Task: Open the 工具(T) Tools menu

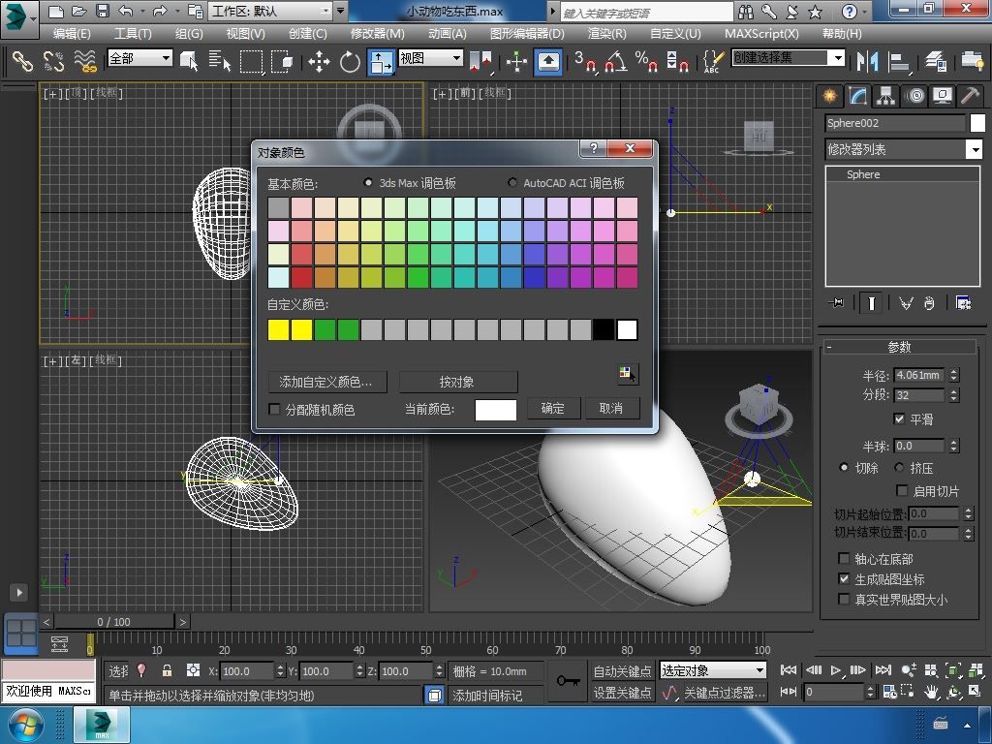Action: (x=133, y=34)
